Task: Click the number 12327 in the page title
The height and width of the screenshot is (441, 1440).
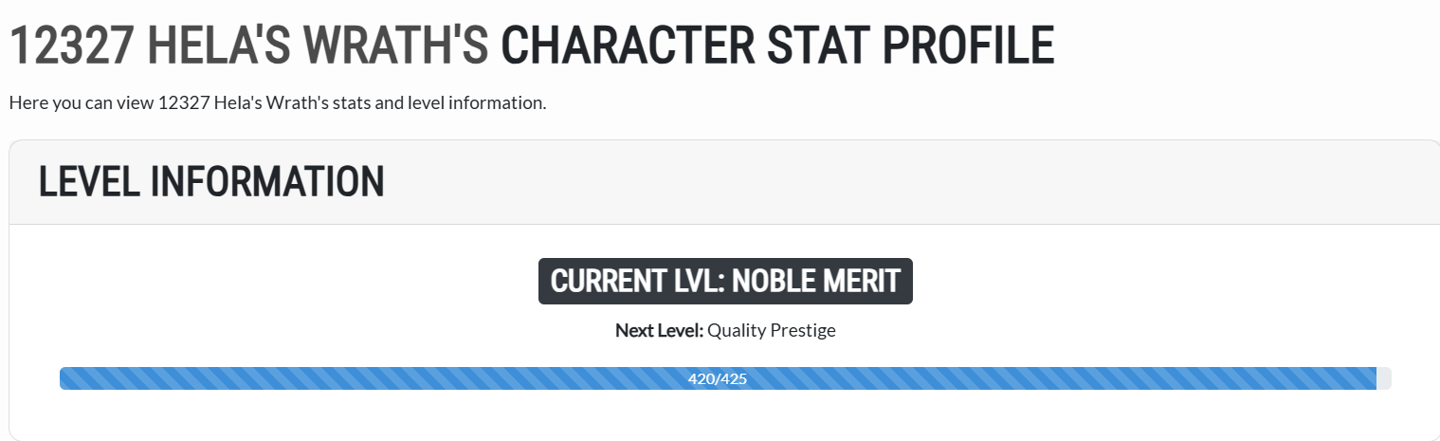Action: 73,46
